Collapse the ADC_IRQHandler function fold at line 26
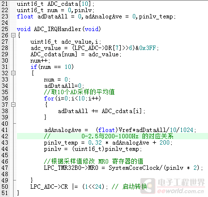The height and width of the screenshot is (197, 208). (x=13, y=35)
